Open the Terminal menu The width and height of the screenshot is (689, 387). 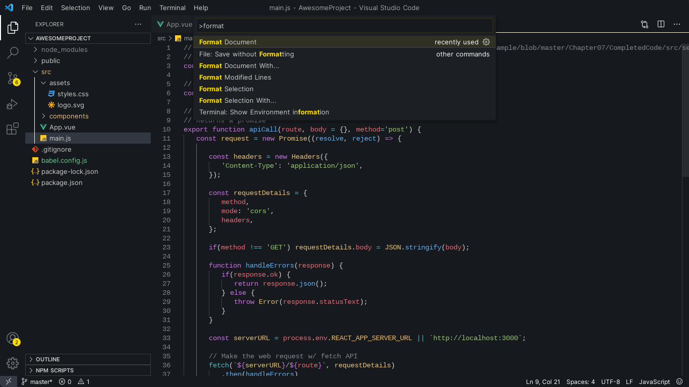coord(173,8)
